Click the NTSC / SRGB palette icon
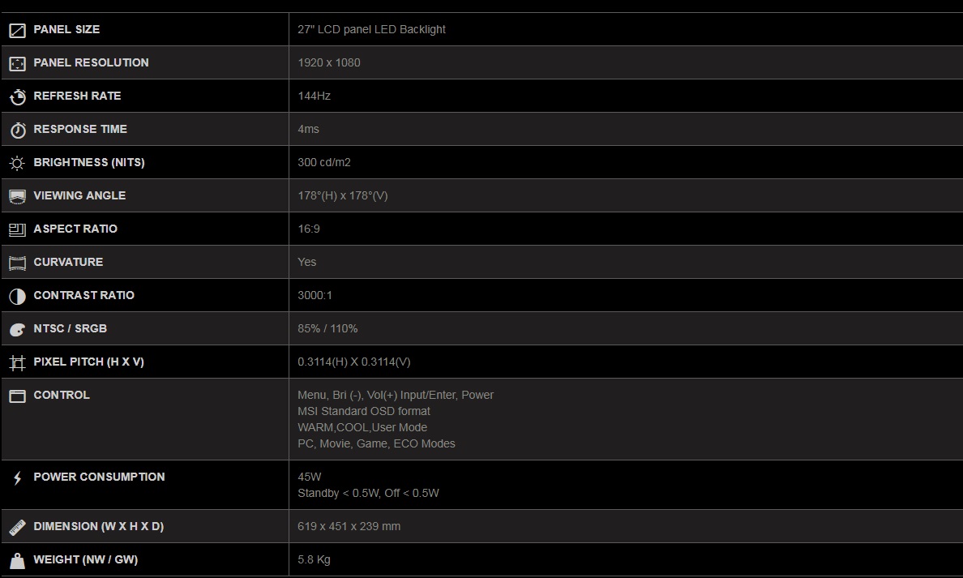Image resolution: width=963 pixels, height=578 pixels. [17, 329]
